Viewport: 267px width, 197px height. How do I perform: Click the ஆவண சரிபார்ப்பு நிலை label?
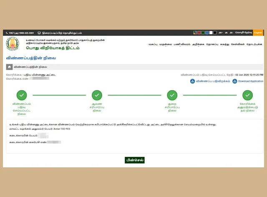[97, 107]
